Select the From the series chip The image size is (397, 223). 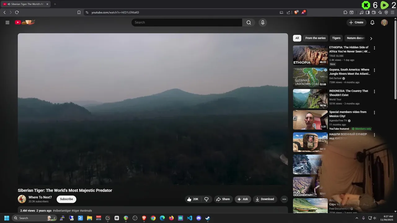click(315, 38)
